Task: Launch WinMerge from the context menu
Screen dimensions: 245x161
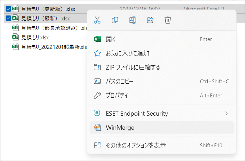Action: (161, 128)
